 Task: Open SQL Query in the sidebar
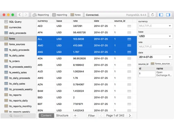(x=18, y=22)
